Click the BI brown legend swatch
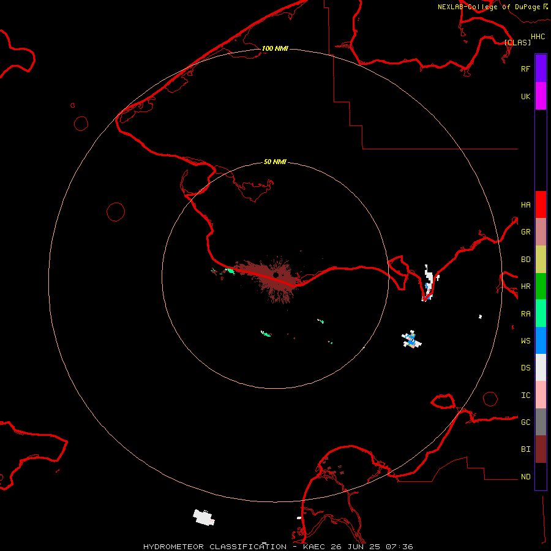The height and width of the screenshot is (551, 551). [x=541, y=449]
